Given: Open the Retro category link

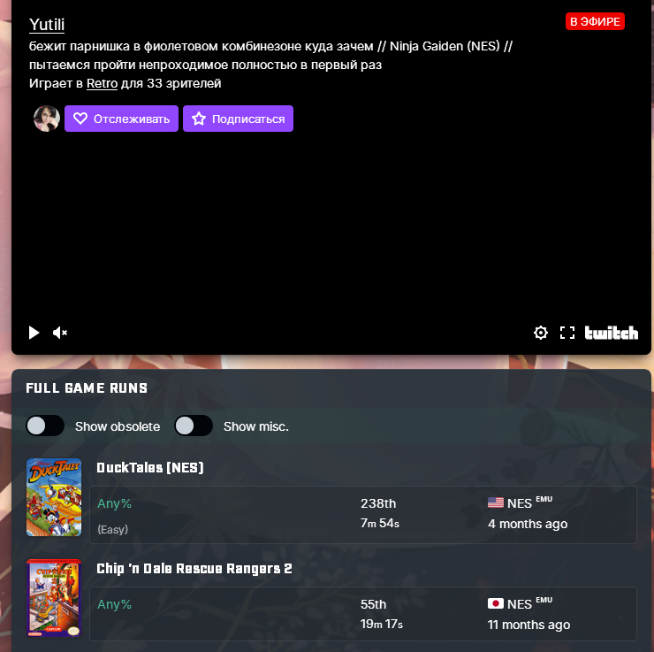Looking at the screenshot, I should (103, 83).
